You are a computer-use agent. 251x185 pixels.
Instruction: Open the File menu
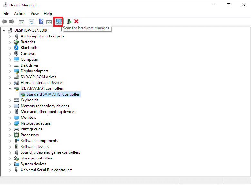pos(6,14)
